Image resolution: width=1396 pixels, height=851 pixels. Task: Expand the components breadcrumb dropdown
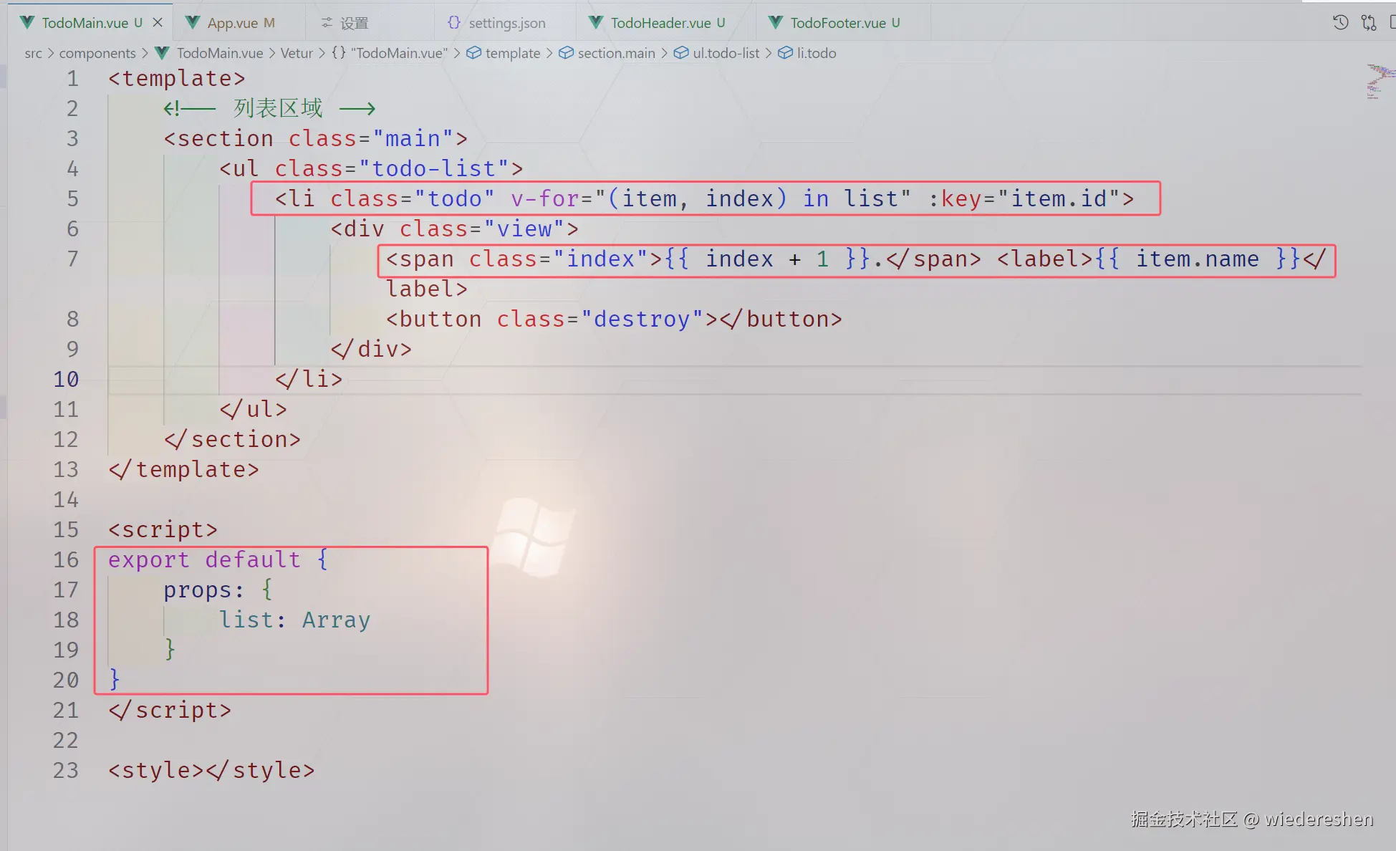pyautogui.click(x=97, y=53)
